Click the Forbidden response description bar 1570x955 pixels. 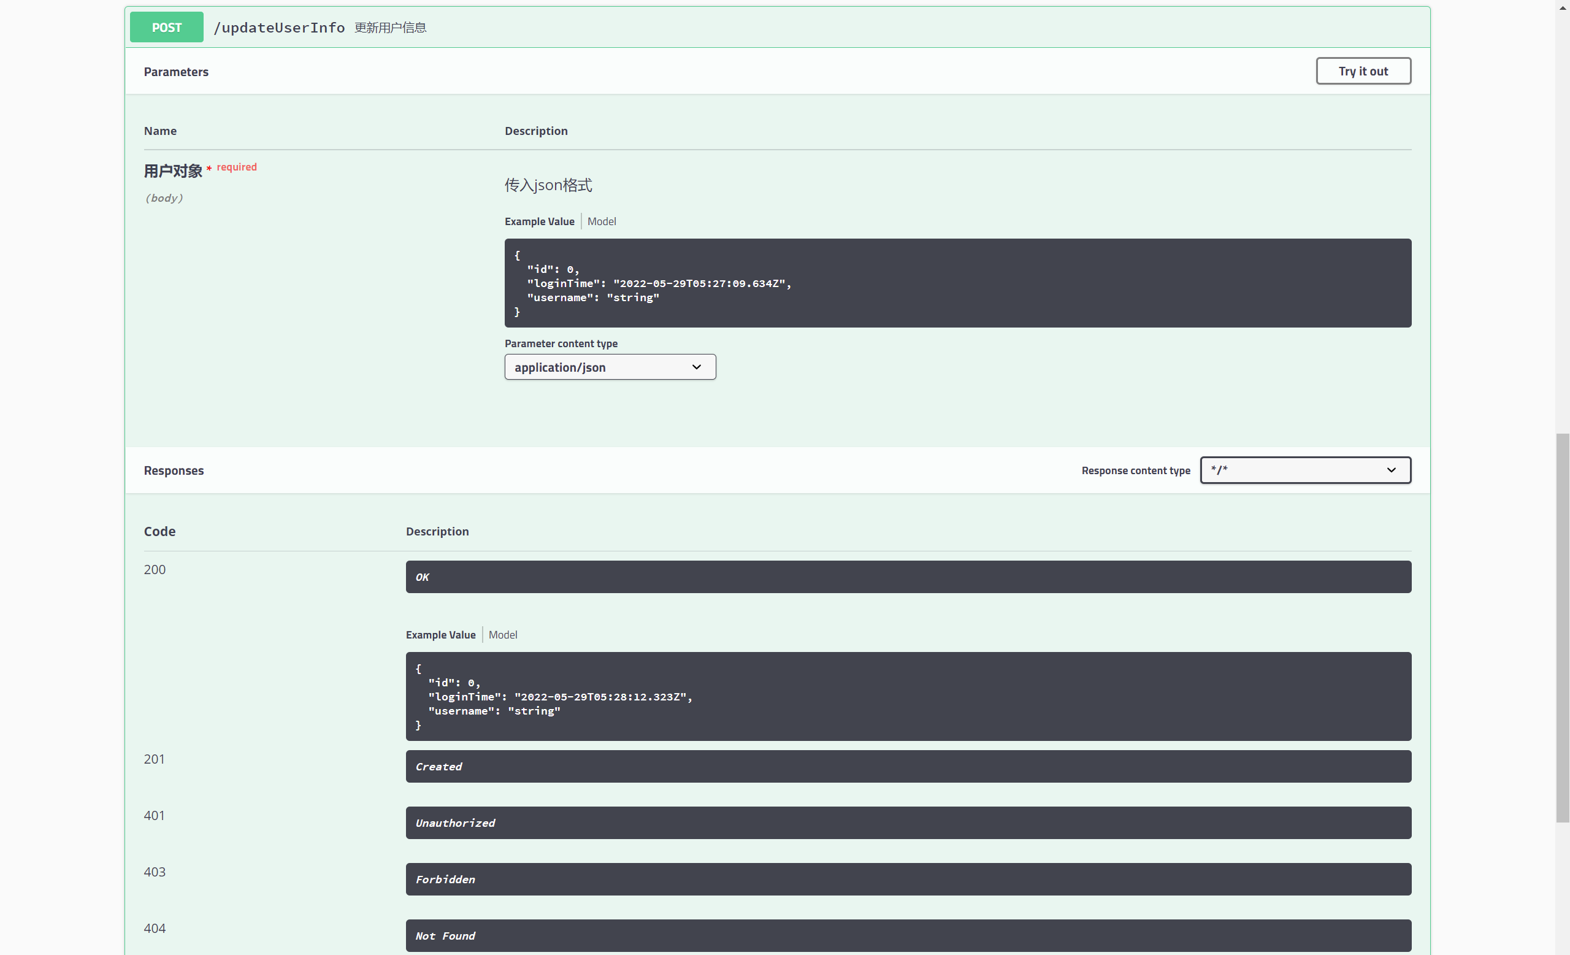click(x=908, y=879)
